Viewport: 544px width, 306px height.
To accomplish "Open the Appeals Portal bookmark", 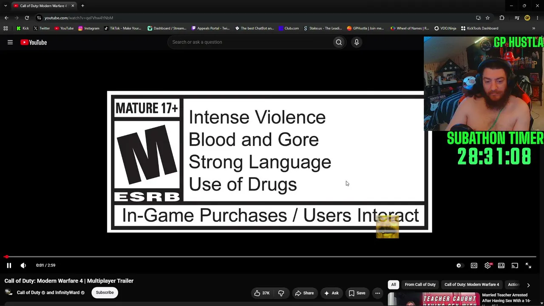I will [x=210, y=28].
